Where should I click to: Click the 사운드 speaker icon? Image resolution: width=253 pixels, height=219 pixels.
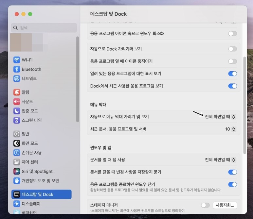17,101
